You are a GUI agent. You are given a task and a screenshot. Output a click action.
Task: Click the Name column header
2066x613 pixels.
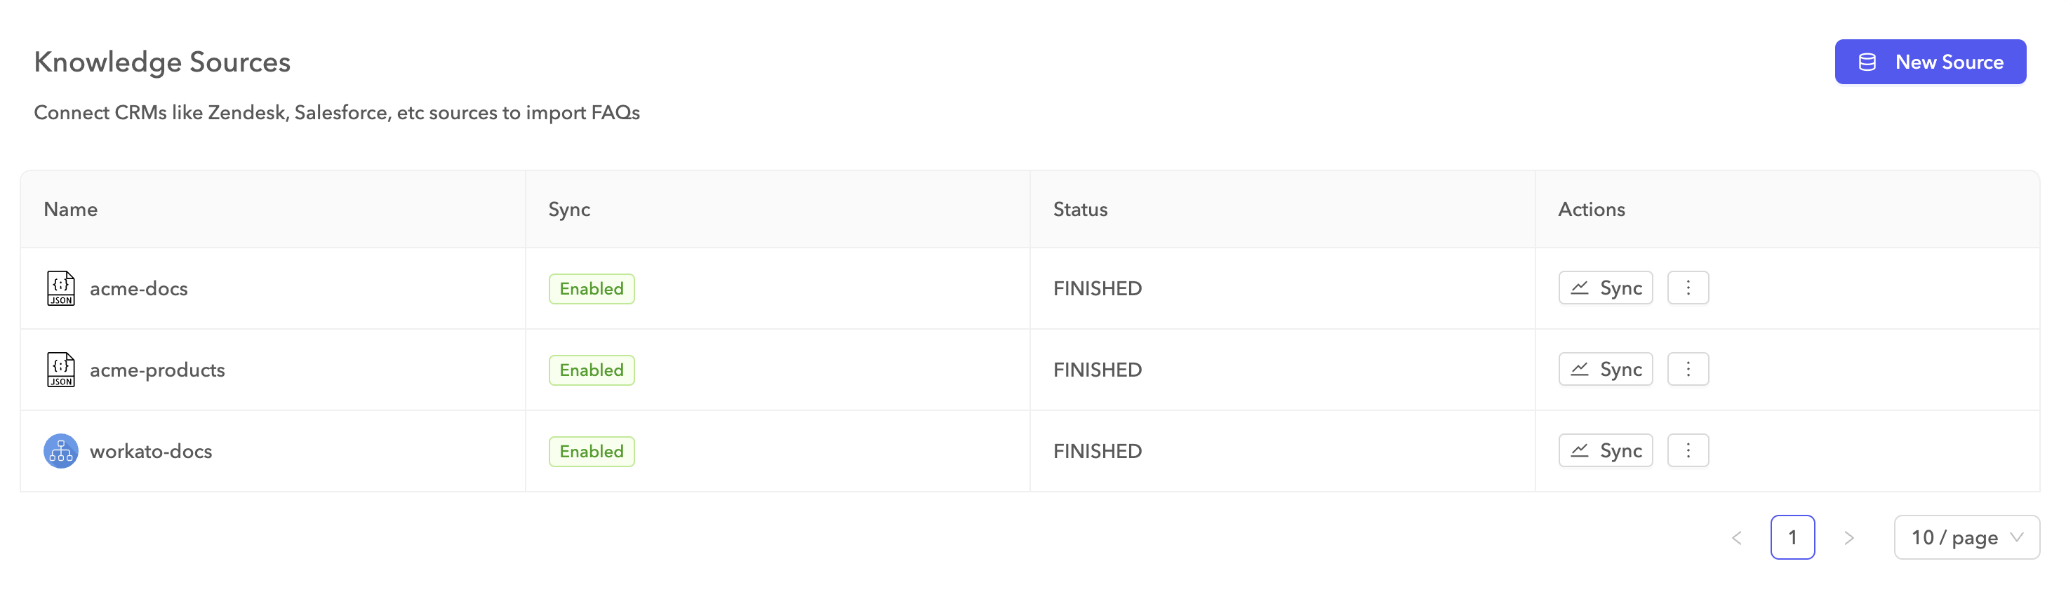71,210
